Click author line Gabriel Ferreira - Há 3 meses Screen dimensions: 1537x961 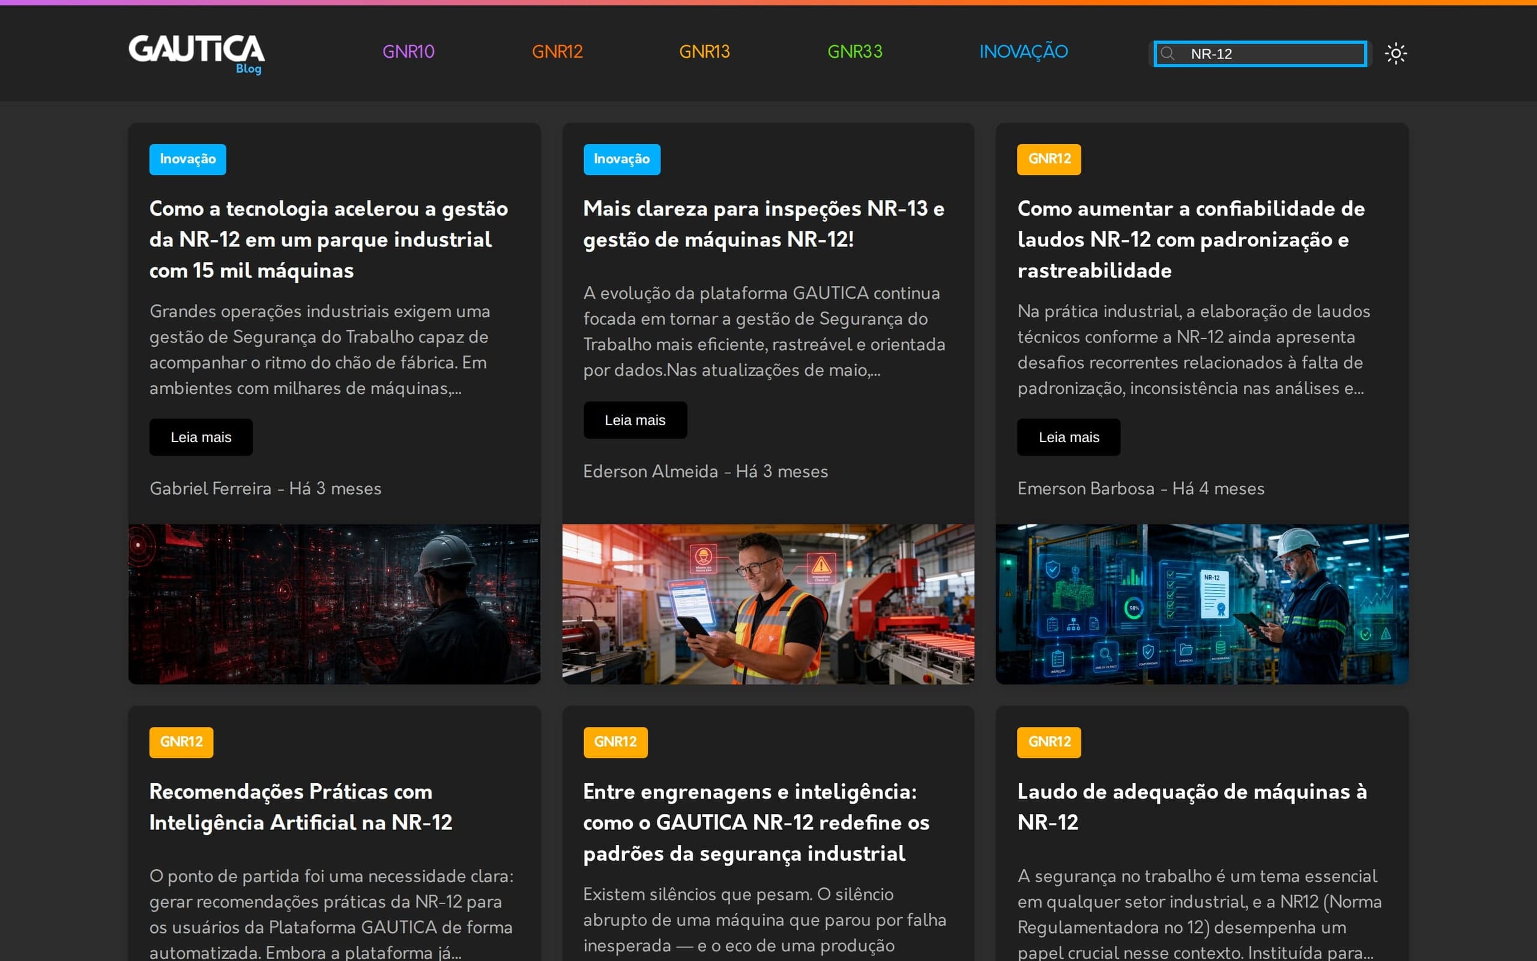(x=265, y=489)
